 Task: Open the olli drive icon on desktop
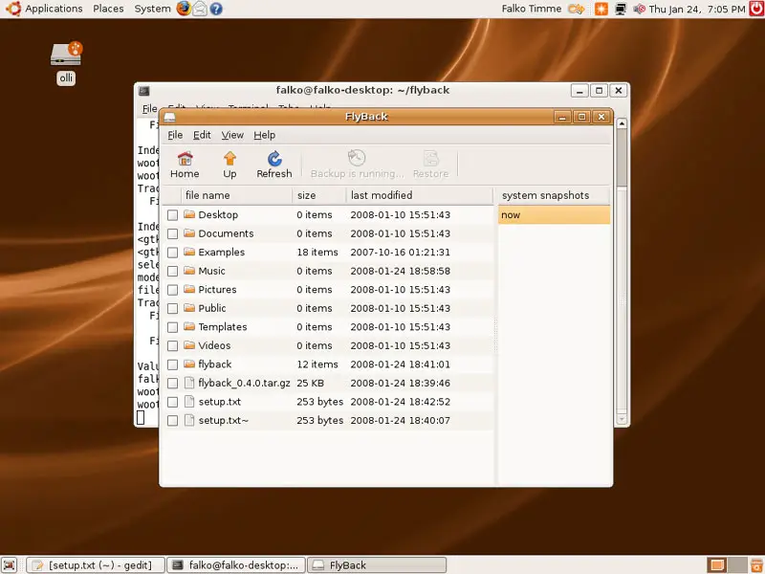[x=66, y=55]
